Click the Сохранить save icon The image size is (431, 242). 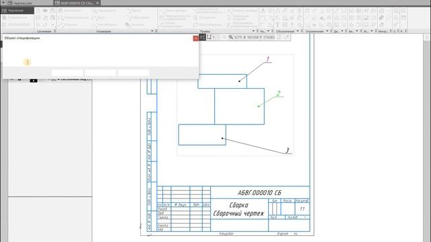(53, 11)
